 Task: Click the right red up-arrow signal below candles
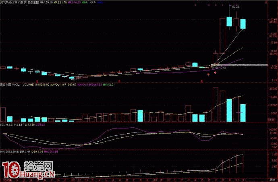215,72
